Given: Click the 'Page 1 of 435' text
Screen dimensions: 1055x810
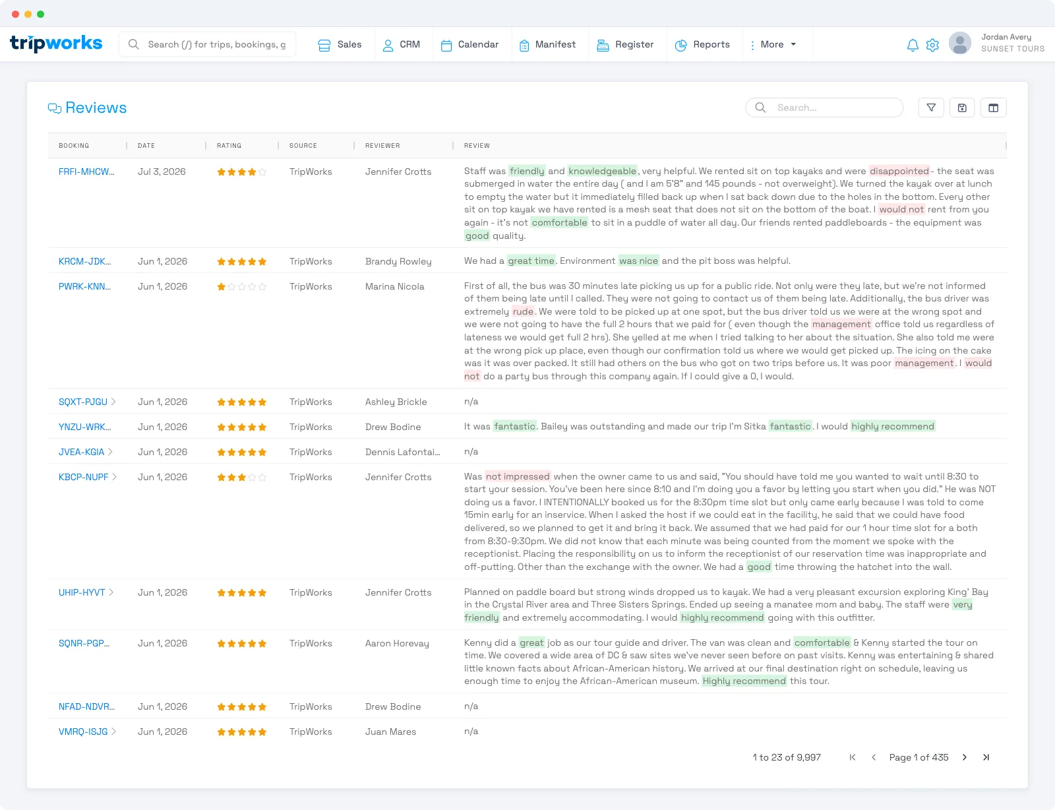Looking at the screenshot, I should [x=919, y=757].
